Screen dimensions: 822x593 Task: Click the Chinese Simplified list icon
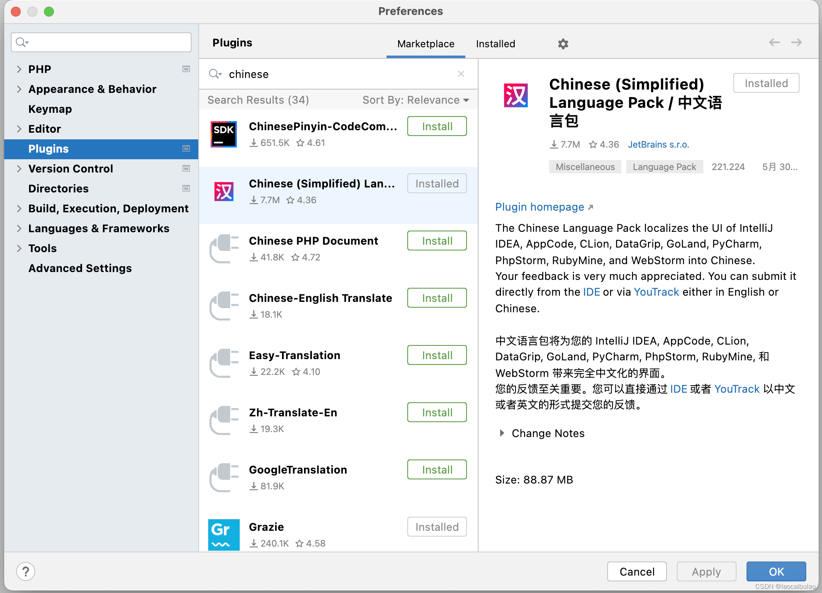tap(224, 191)
